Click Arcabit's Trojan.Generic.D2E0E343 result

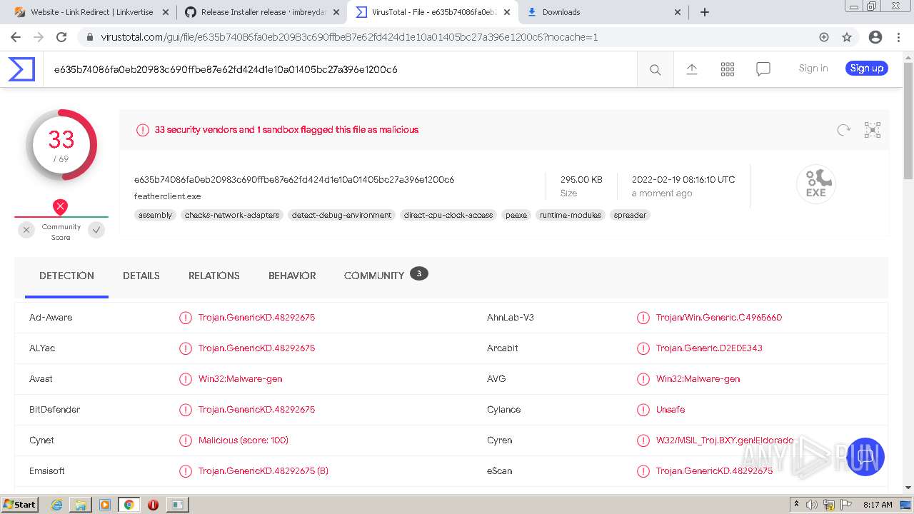pos(709,348)
